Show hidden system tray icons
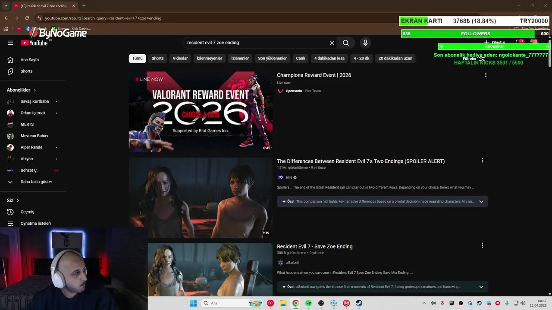This screenshot has width=552, height=310. (424, 303)
